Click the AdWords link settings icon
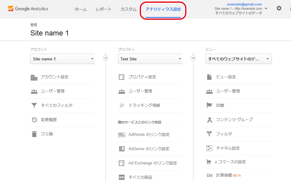The width and height of the screenshot is (291, 182). [122, 135]
